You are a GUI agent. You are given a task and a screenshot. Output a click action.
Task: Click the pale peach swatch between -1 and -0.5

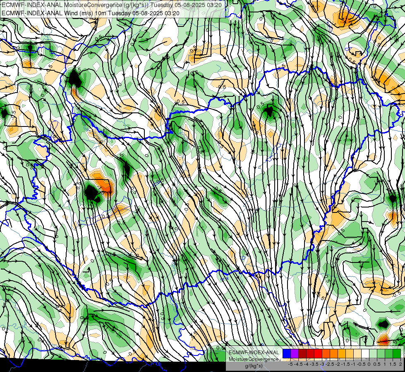point(357,353)
